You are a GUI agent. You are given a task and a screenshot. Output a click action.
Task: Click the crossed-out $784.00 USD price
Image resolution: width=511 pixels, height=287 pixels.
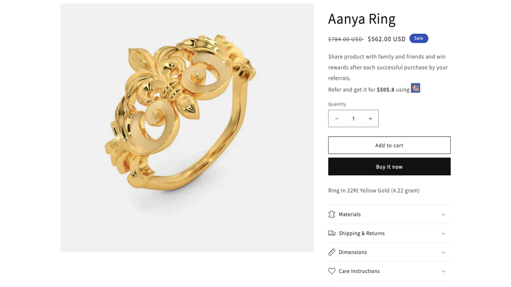[345, 39]
